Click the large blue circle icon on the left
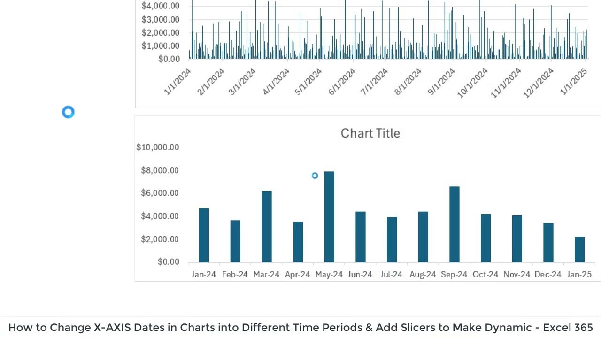 coord(68,112)
